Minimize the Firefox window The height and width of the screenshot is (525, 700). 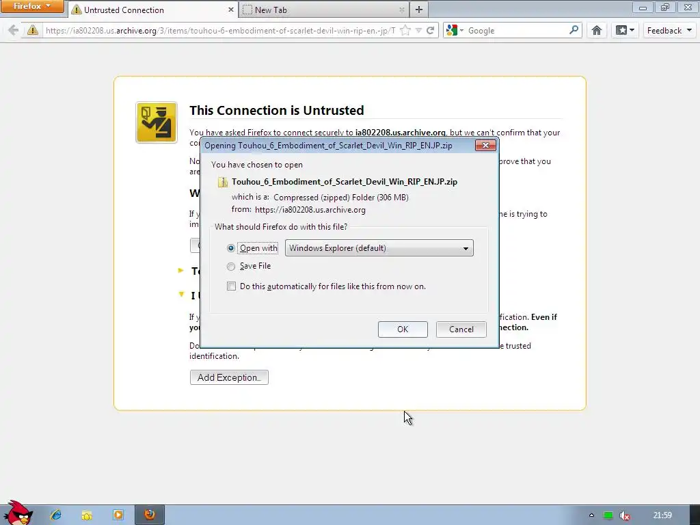643,8
